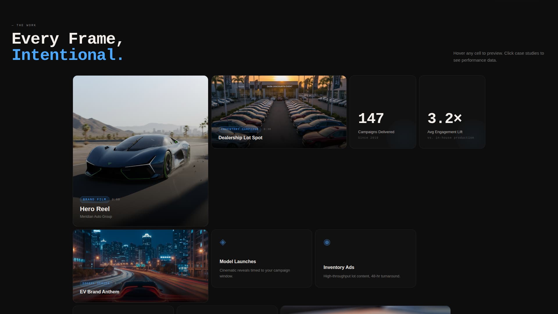Click the Meridian Auto Group client name
Screen dimensions: 558x314
tap(96, 217)
